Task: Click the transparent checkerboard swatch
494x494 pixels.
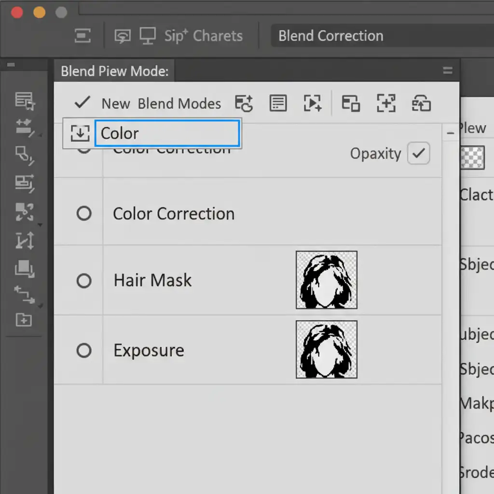Action: click(472, 158)
